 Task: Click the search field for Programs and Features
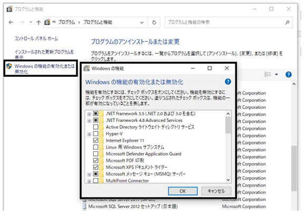click(x=229, y=23)
